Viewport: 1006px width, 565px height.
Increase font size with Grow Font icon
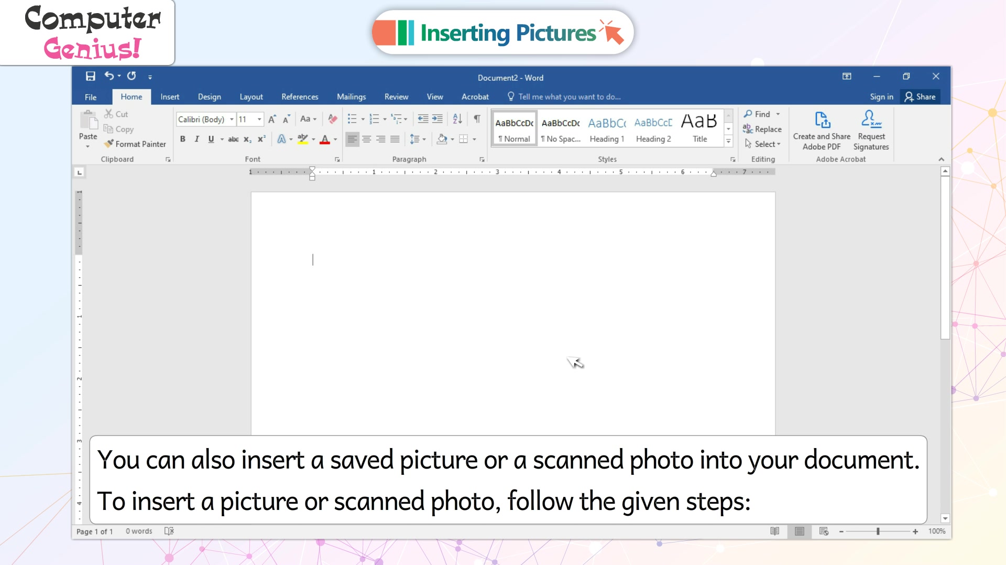click(x=272, y=119)
